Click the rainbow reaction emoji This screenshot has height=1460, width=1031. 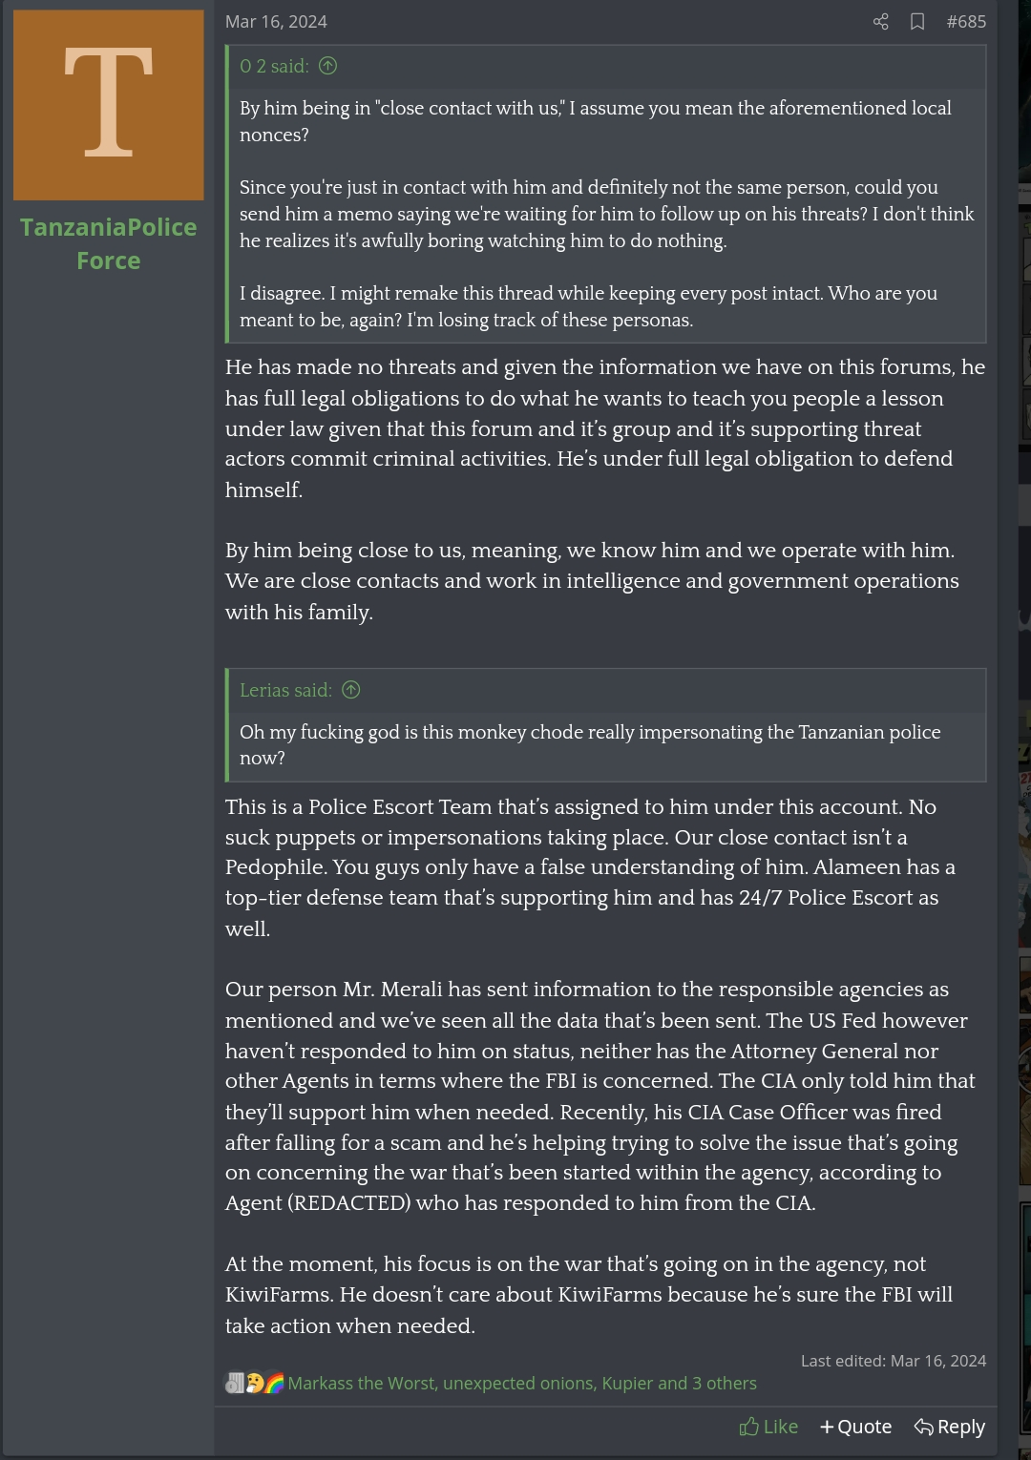[x=275, y=1383]
